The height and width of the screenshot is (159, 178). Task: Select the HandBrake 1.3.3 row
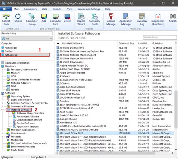point(115,123)
